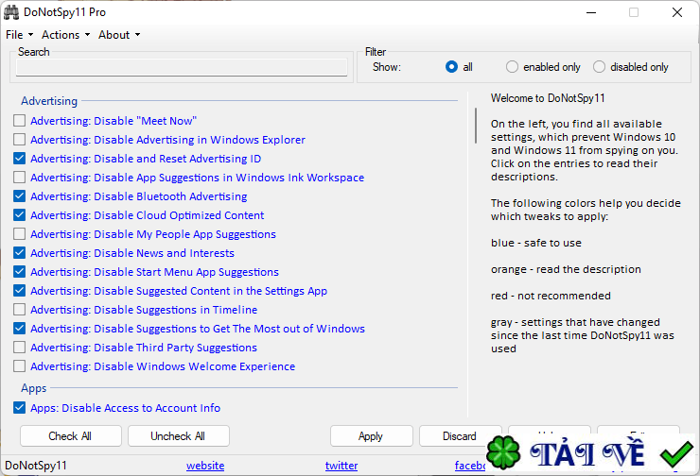The image size is (700, 476).
Task: Click the DoNotSpy11 binoculars app icon
Action: click(11, 12)
